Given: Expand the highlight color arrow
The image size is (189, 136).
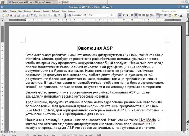Looking at the screenshot, I should [178, 15].
